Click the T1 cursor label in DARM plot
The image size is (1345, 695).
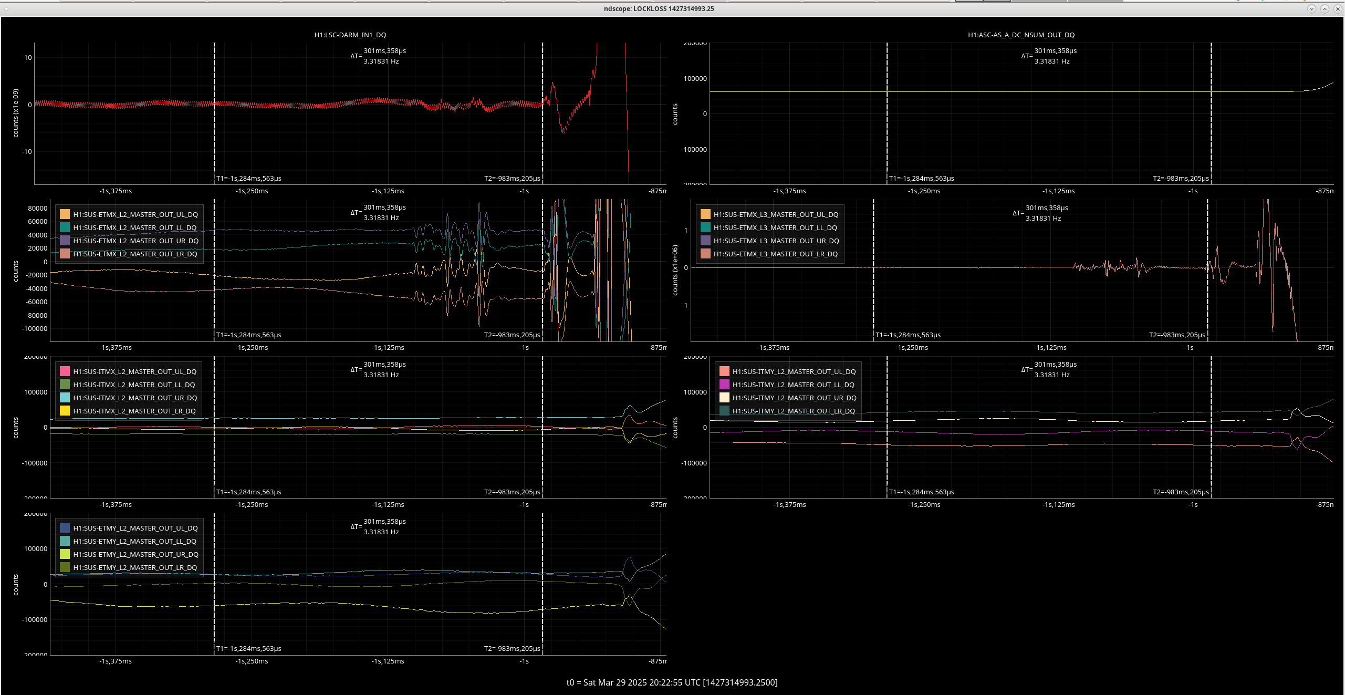(x=249, y=178)
